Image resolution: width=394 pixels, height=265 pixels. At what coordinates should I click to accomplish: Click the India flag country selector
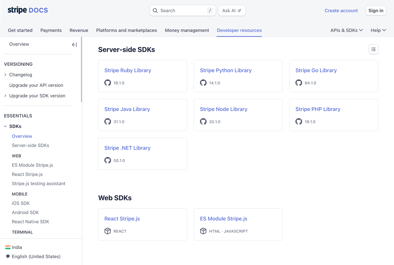(x=8, y=247)
